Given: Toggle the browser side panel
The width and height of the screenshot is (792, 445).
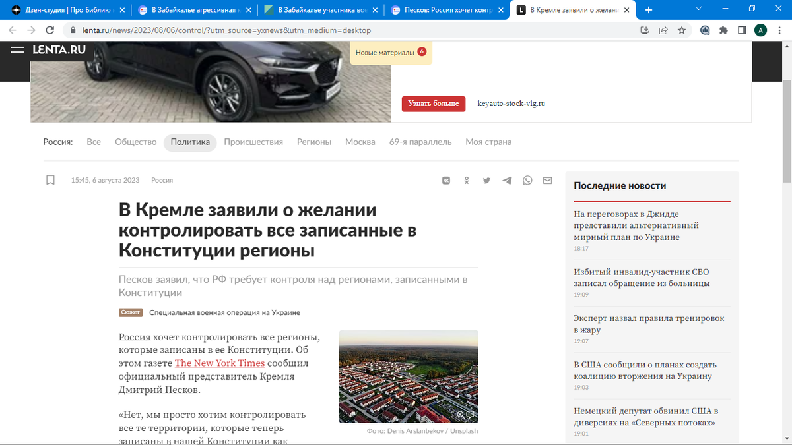Looking at the screenshot, I should pyautogui.click(x=742, y=30).
